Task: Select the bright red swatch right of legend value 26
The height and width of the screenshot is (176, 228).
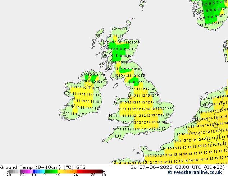Action: point(79,171)
